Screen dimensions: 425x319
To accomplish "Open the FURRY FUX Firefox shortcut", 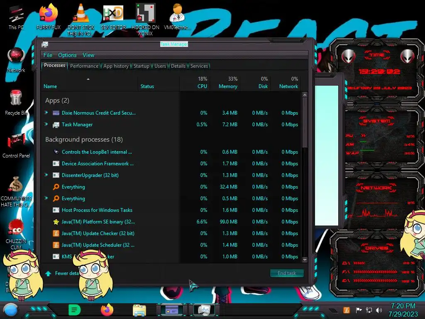I will pos(48,17).
